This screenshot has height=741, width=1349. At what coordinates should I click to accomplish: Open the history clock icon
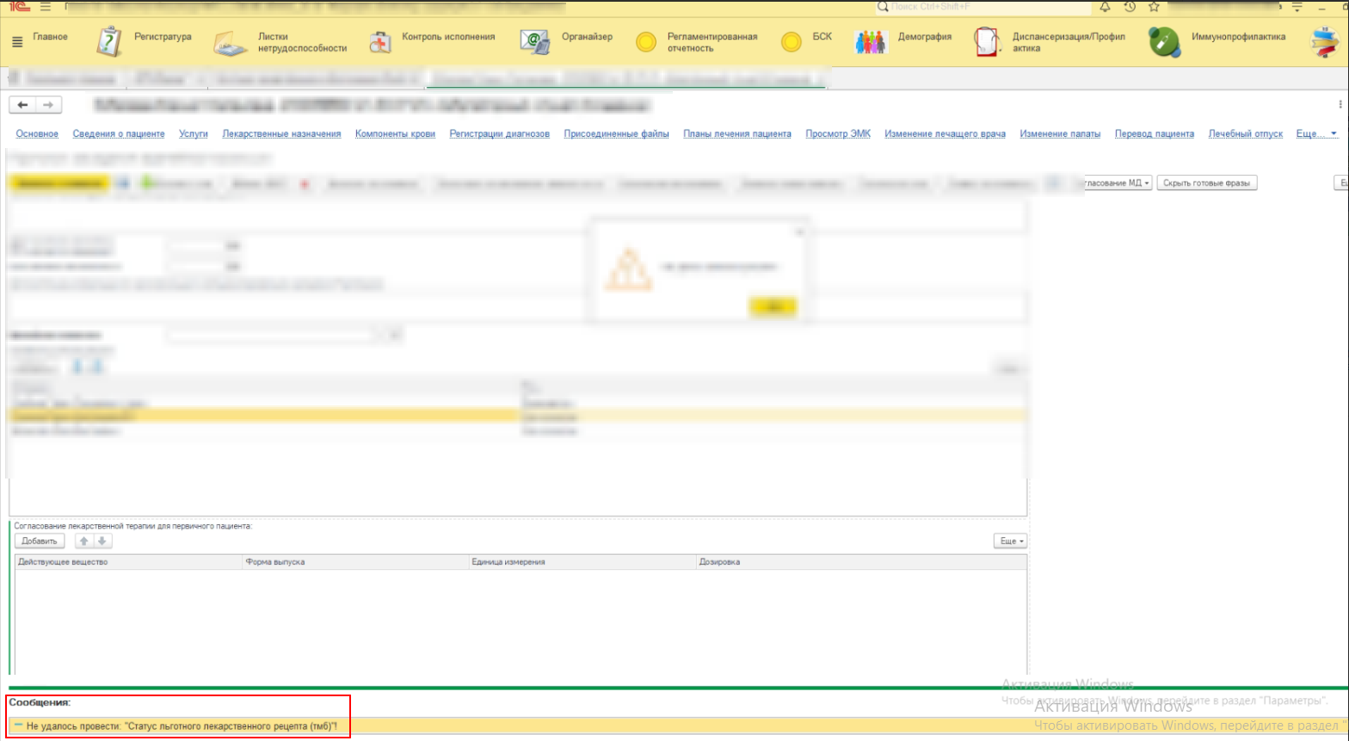click(x=1130, y=7)
